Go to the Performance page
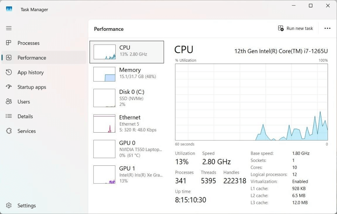The image size is (337, 214). [x=32, y=58]
